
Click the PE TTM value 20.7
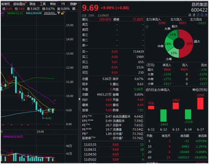tap(109, 125)
